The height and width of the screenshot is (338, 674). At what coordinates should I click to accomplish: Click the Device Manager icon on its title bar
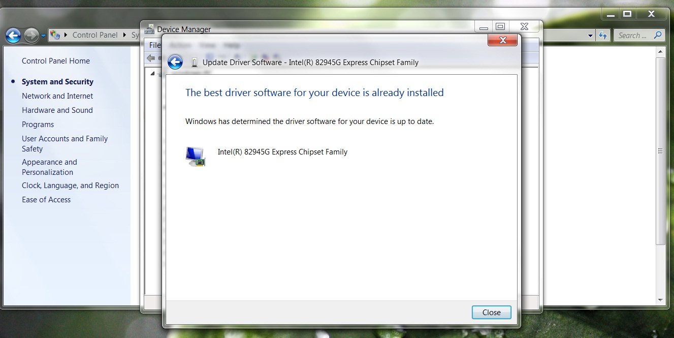(x=149, y=29)
